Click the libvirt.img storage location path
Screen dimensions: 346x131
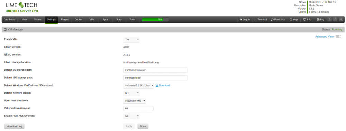pyautogui.click(x=141, y=62)
